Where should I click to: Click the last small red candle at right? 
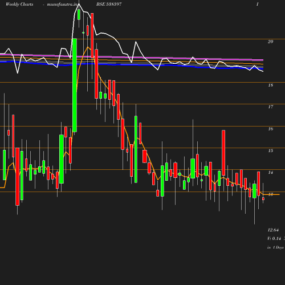pos(263,199)
